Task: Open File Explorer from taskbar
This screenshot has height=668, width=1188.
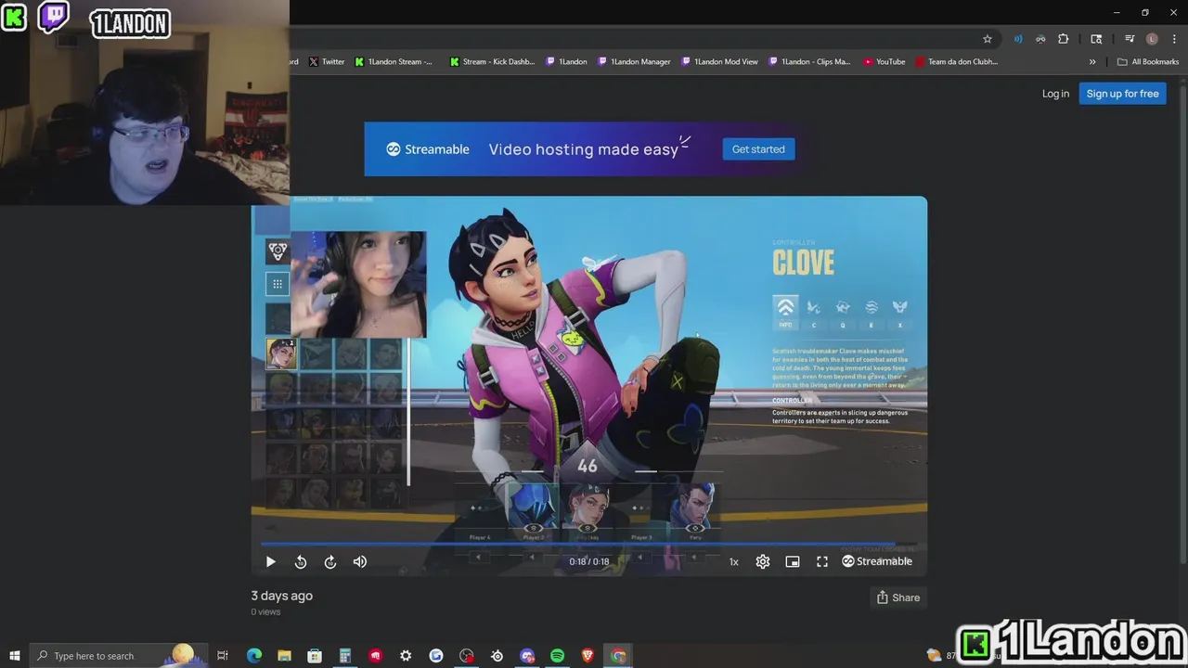Action: pyautogui.click(x=284, y=656)
